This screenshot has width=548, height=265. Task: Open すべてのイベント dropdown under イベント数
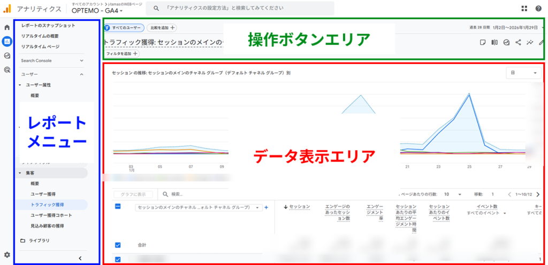(x=487, y=213)
